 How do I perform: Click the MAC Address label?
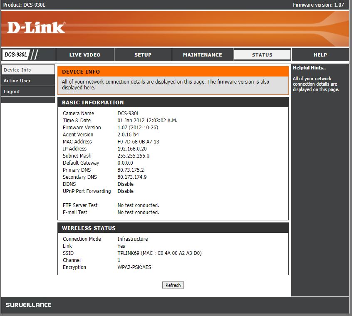[x=77, y=141]
